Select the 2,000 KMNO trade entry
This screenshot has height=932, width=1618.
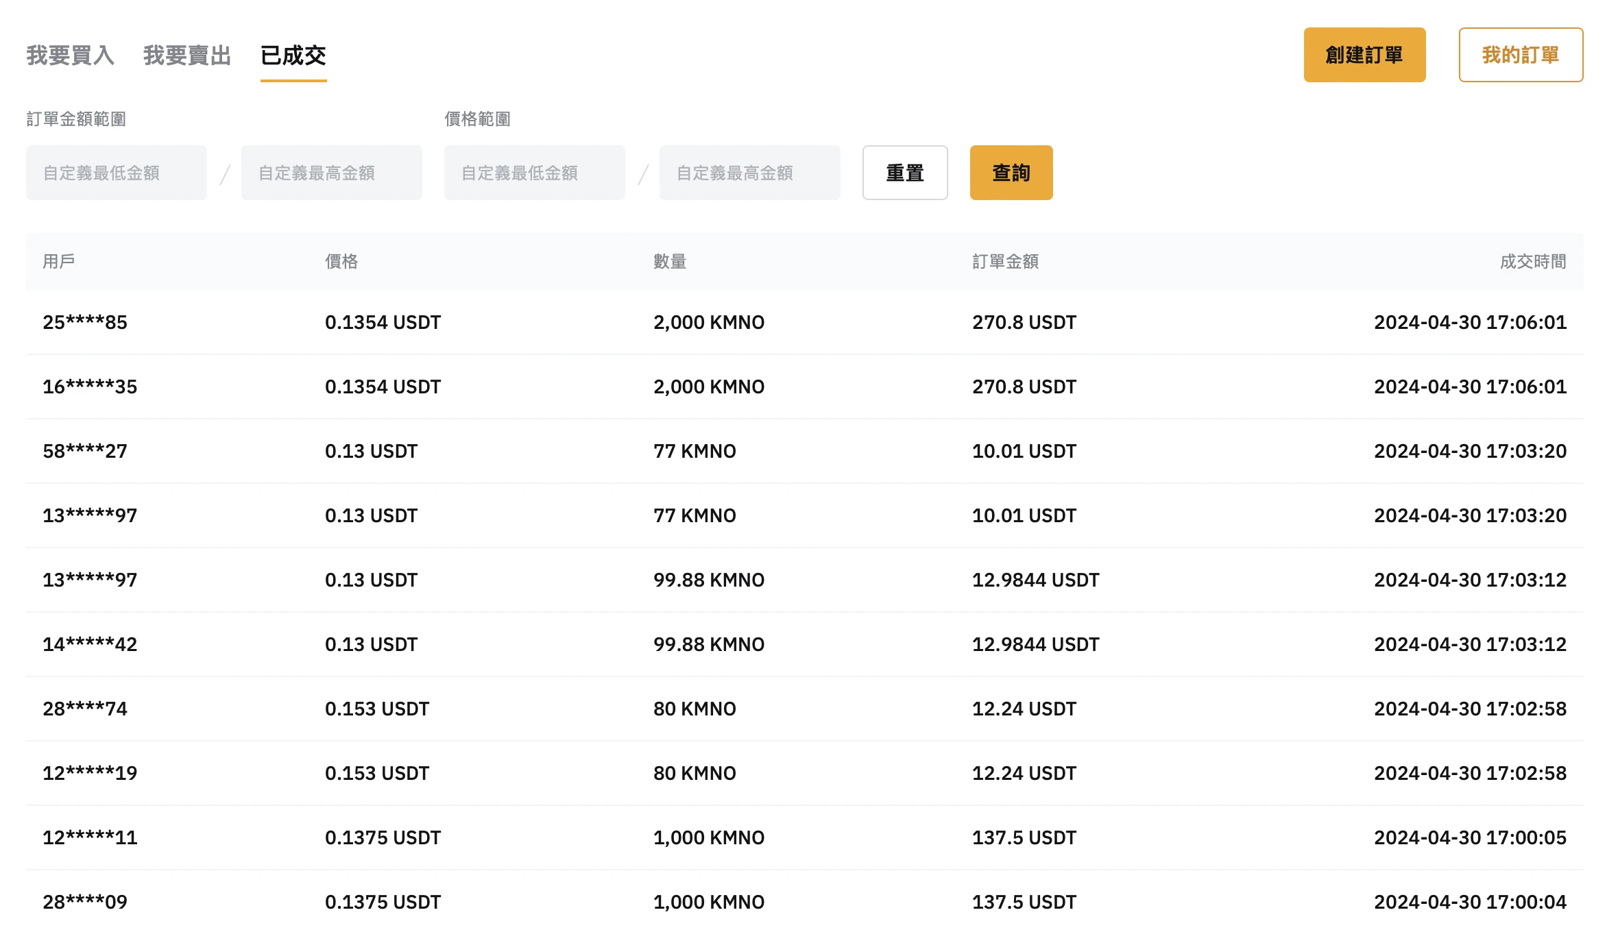(x=709, y=322)
